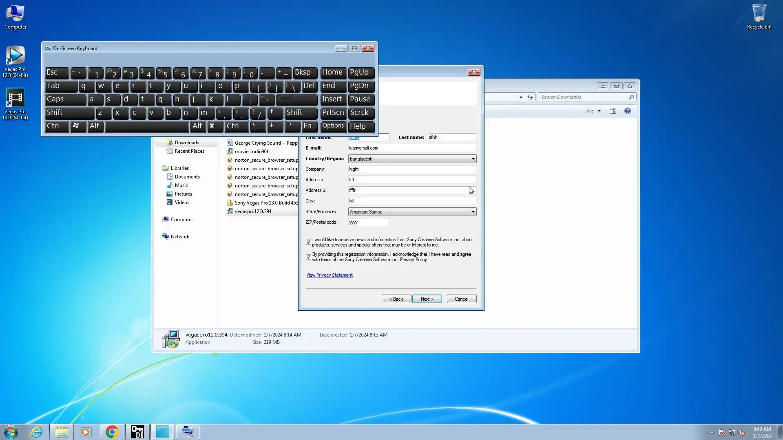Click the Explorer help question-mark icon
Screen dimensions: 783x440
pyautogui.click(x=627, y=111)
